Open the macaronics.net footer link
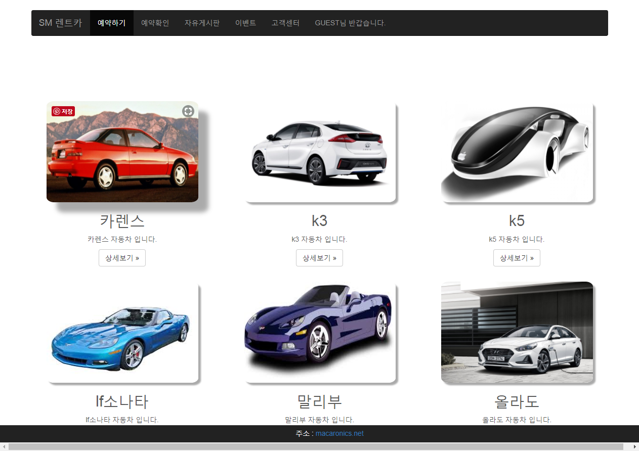Image resolution: width=639 pixels, height=451 pixels. (x=339, y=433)
